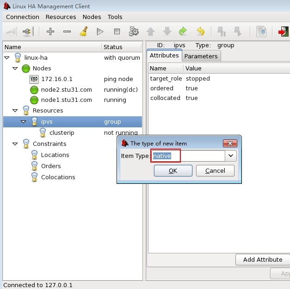290x289 pixels.
Task: Open the Nodes menu
Action: 92,17
